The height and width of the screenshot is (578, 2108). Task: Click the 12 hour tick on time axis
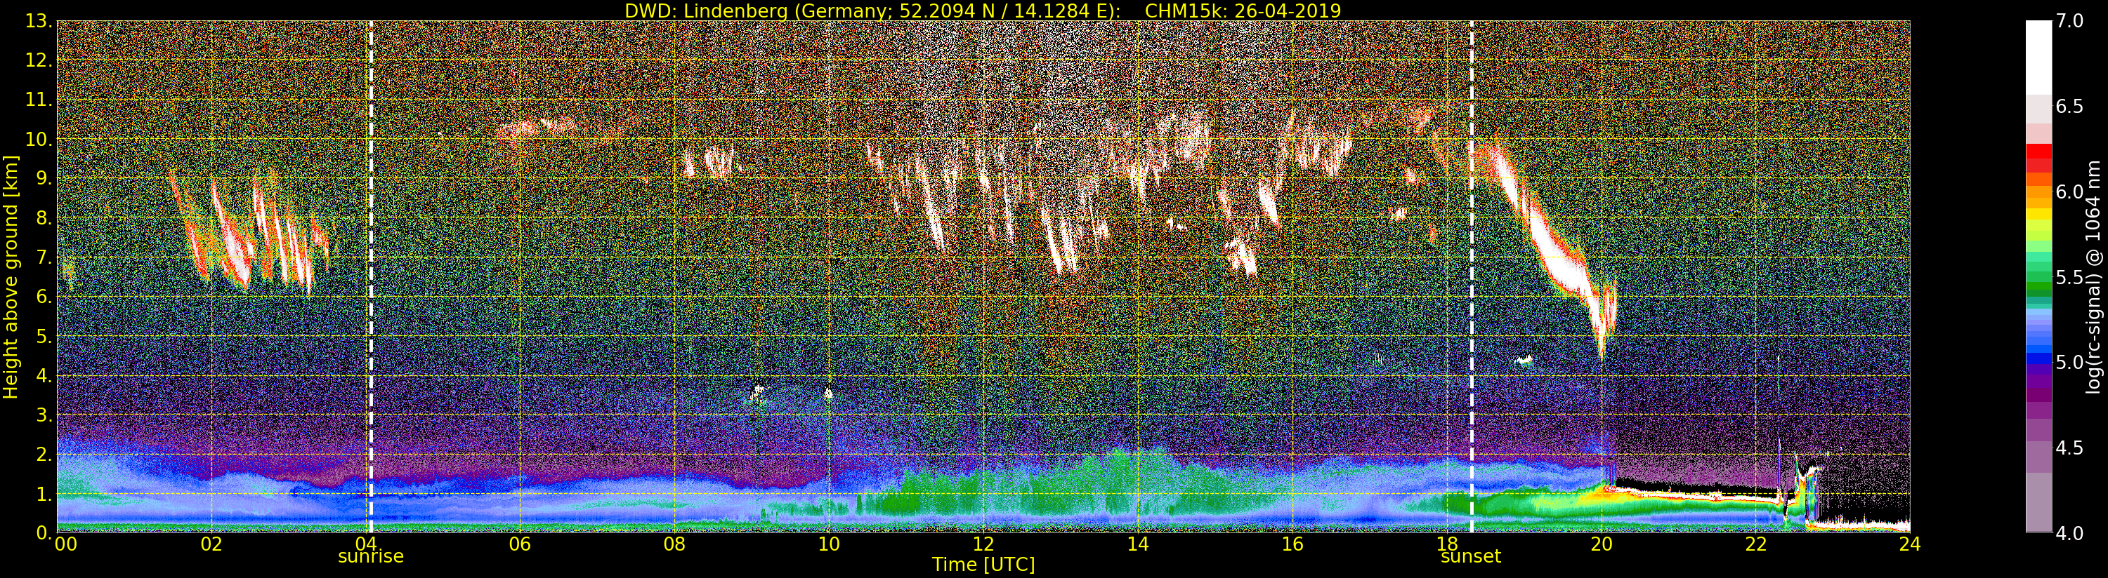[x=983, y=544]
